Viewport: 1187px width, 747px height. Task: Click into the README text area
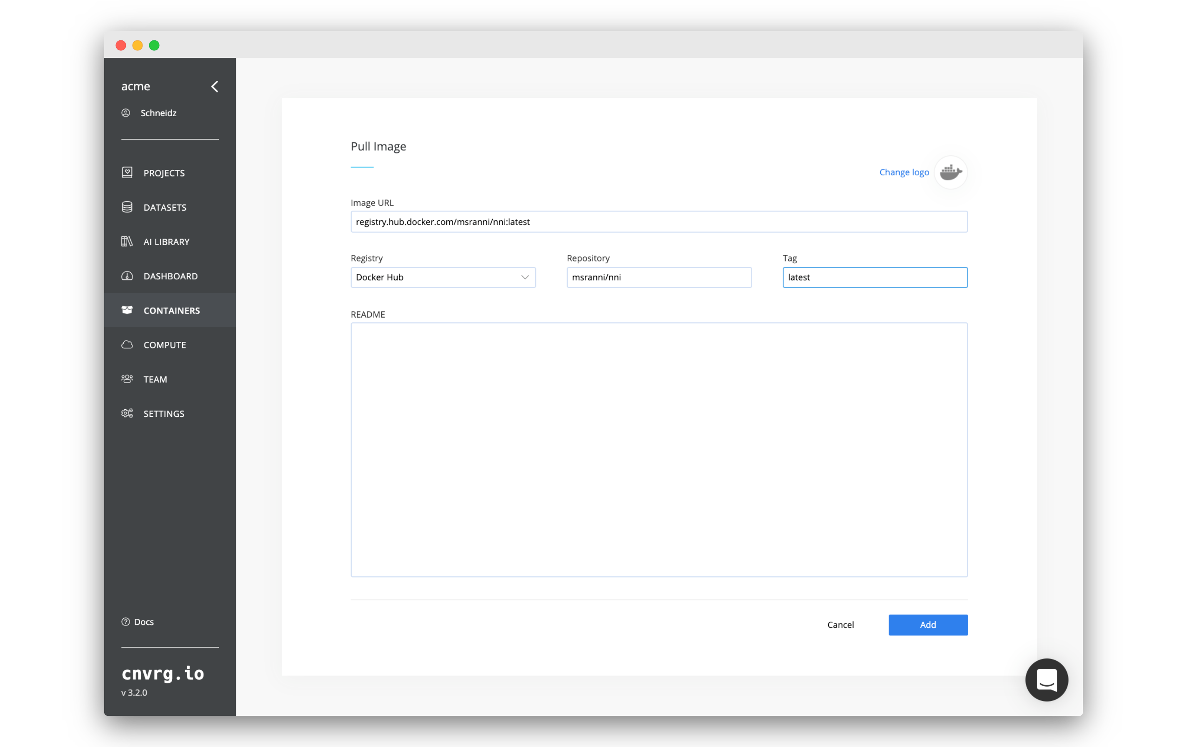pos(659,450)
